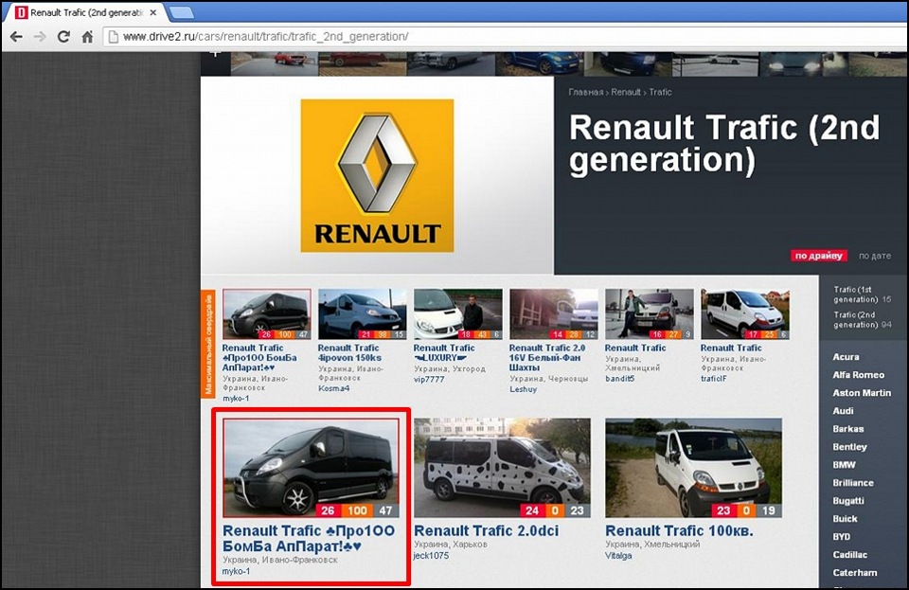Viewport: 909px width, 590px height.
Task: Open Brilliance in the brand list
Action: 853,483
